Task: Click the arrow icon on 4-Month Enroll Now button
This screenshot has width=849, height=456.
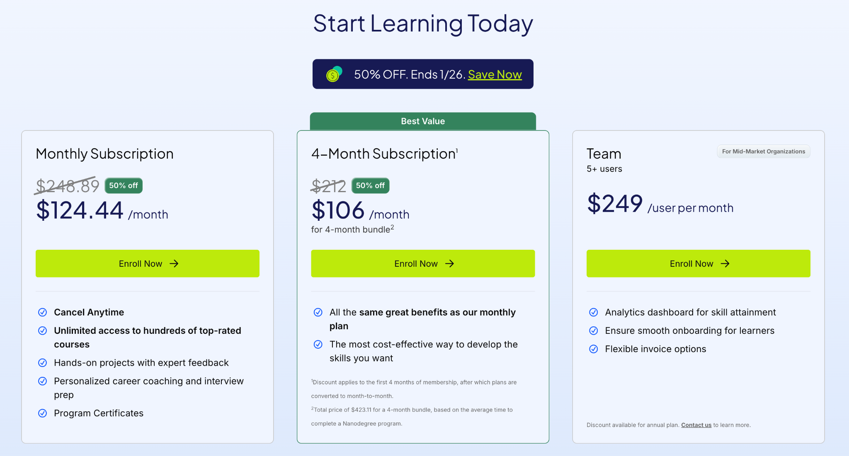Action: coord(450,263)
